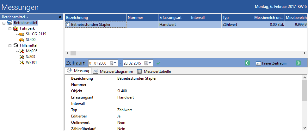Click the Zählerüberlauf label in the details
This screenshot has width=308, height=131.
pyautogui.click(x=83, y=129)
